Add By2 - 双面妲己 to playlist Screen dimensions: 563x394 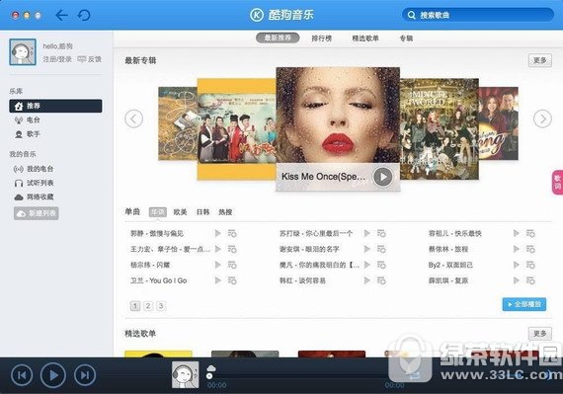tap(530, 265)
